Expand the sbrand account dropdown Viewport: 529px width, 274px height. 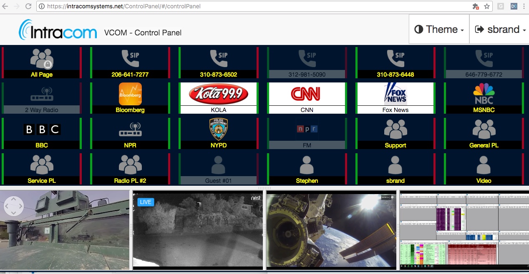499,29
